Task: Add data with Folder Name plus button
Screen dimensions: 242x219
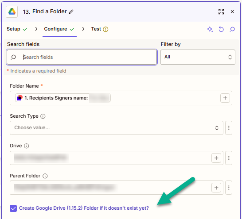Action: coord(225,98)
